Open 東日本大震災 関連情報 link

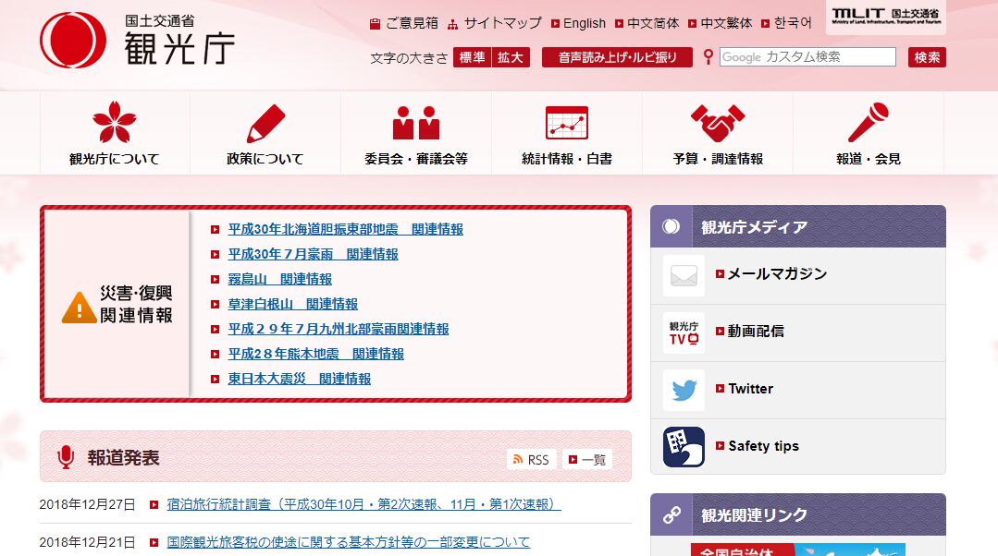click(299, 379)
